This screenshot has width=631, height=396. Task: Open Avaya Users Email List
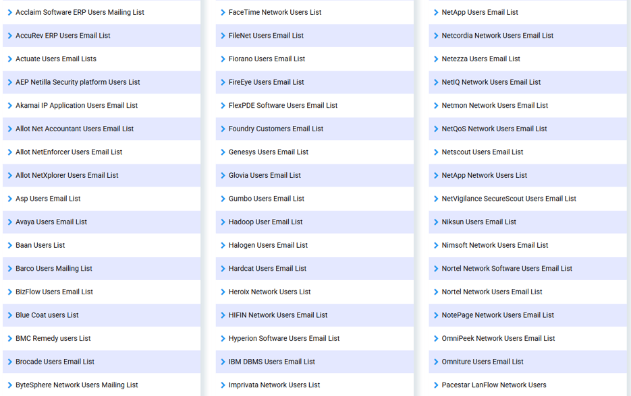click(x=51, y=222)
